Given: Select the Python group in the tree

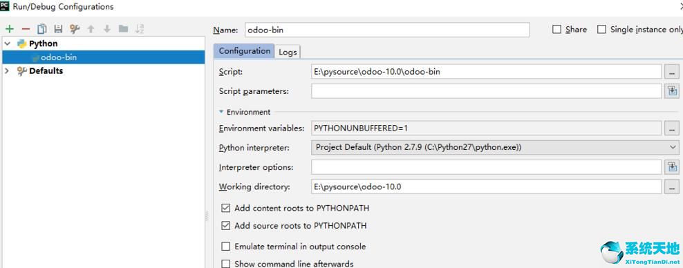Looking at the screenshot, I should pos(43,44).
